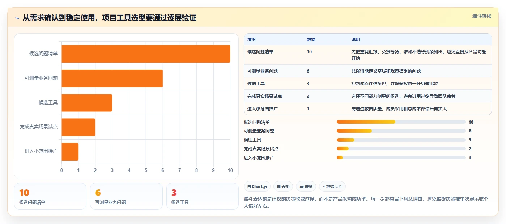The width and height of the screenshot is (506, 224).
Task: Click the 候选问题清单 chart axis label
Action: pos(43,53)
